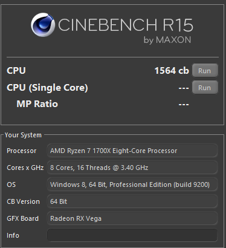
Task: Run the CPU benchmark test
Action: point(205,71)
